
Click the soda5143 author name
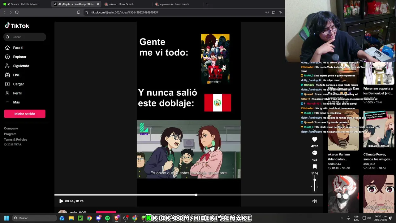pos(334,164)
